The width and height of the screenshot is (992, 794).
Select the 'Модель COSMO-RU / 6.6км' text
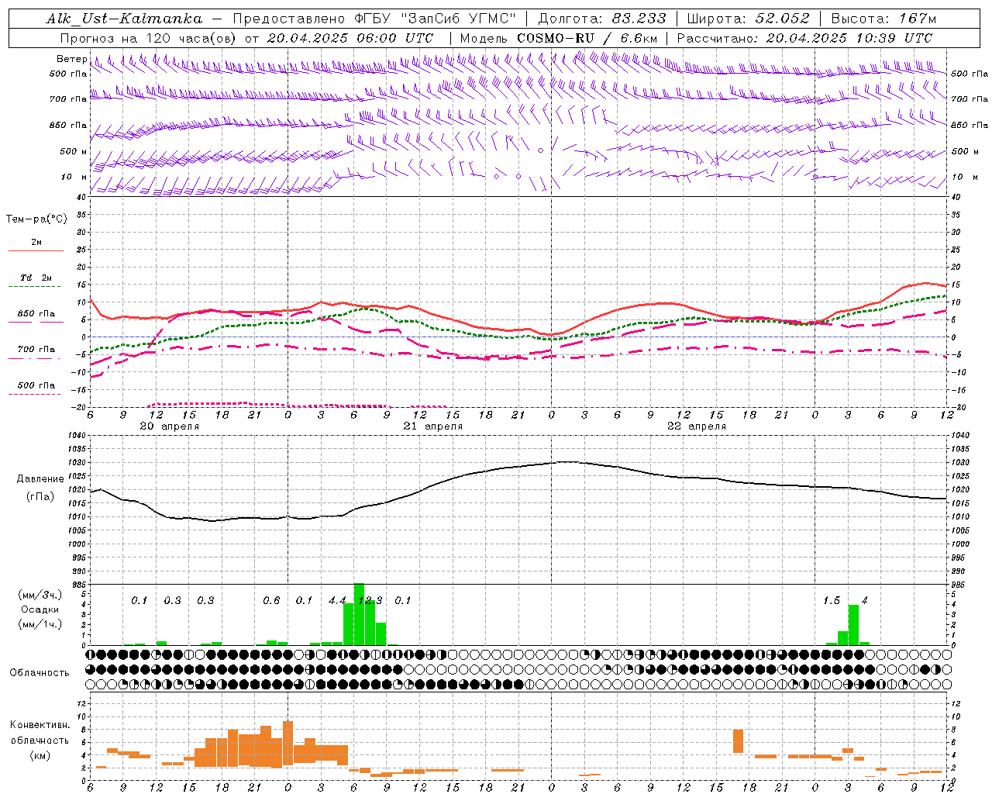559,38
